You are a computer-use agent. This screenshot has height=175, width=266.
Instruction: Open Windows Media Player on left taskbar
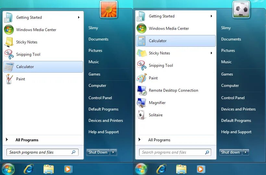click(68, 169)
